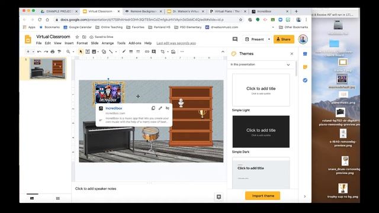The height and width of the screenshot is (213, 379).
Task: Open the toolbar More options ellipsis
Action: pyautogui.click(x=182, y=51)
